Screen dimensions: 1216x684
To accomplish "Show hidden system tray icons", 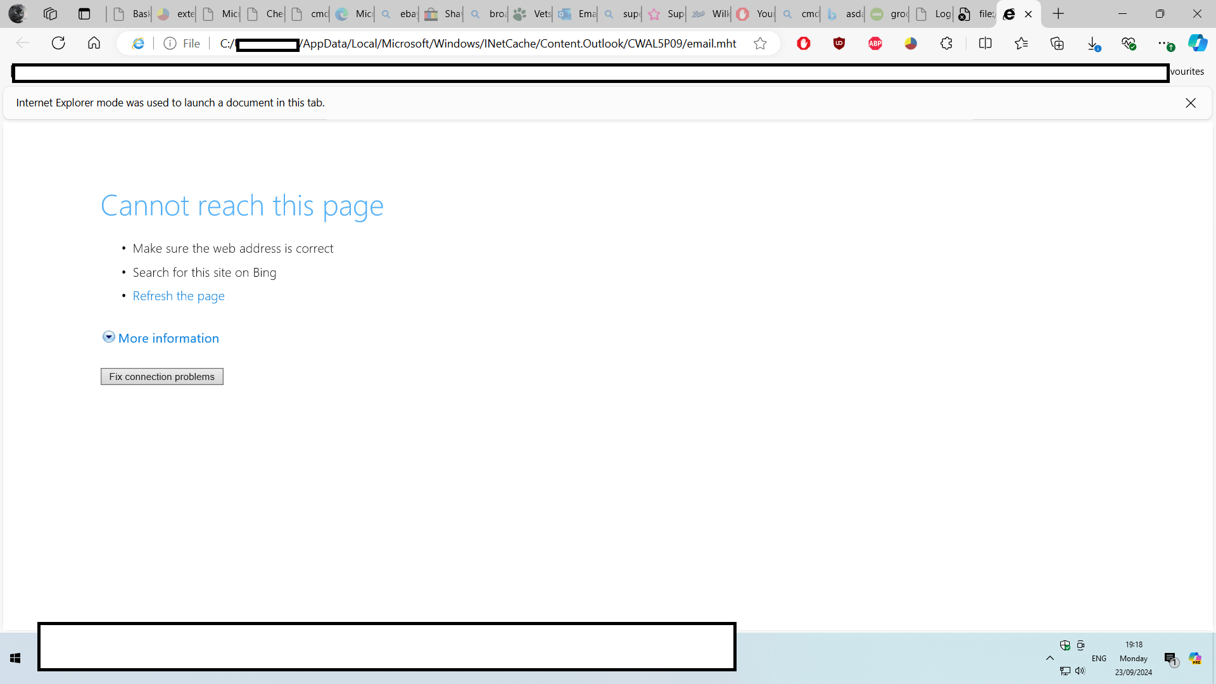I will pos(1050,659).
